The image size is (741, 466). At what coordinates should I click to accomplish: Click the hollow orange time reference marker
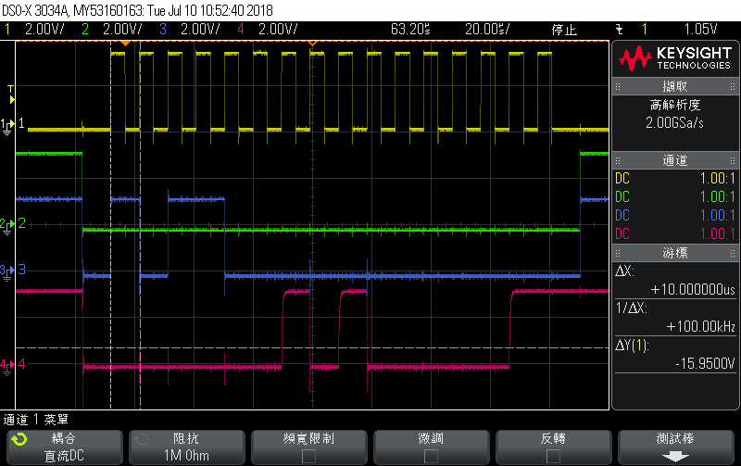coord(312,44)
